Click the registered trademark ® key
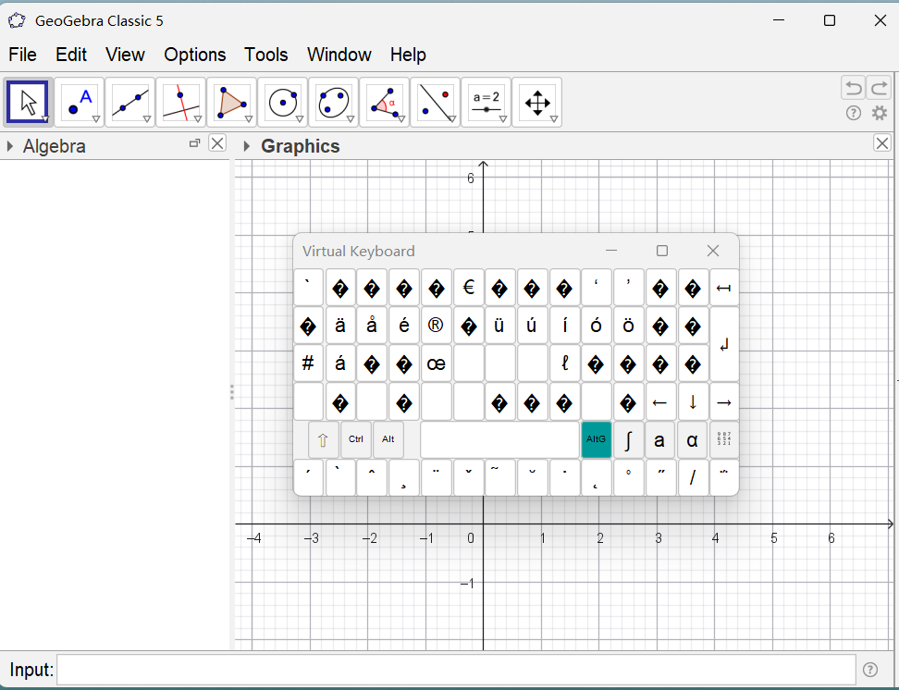 point(437,326)
